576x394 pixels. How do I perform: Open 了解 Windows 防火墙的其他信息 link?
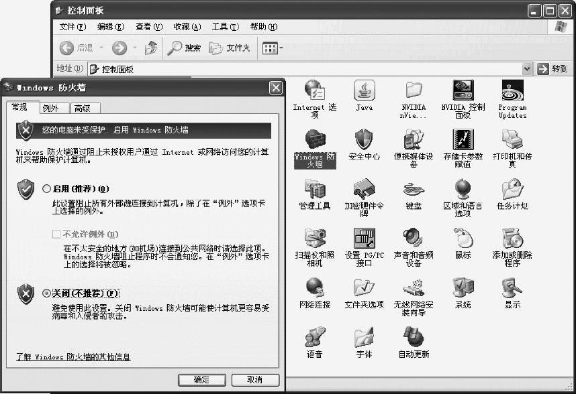click(x=73, y=357)
